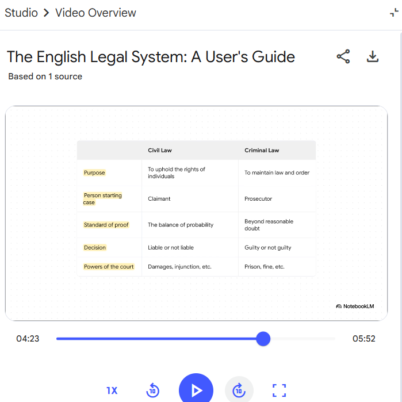
Task: Click the progress slider thumb
Action: [263, 339]
